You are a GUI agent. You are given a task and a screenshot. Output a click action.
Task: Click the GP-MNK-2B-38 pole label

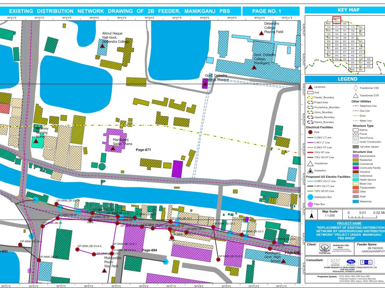coord(52,222)
